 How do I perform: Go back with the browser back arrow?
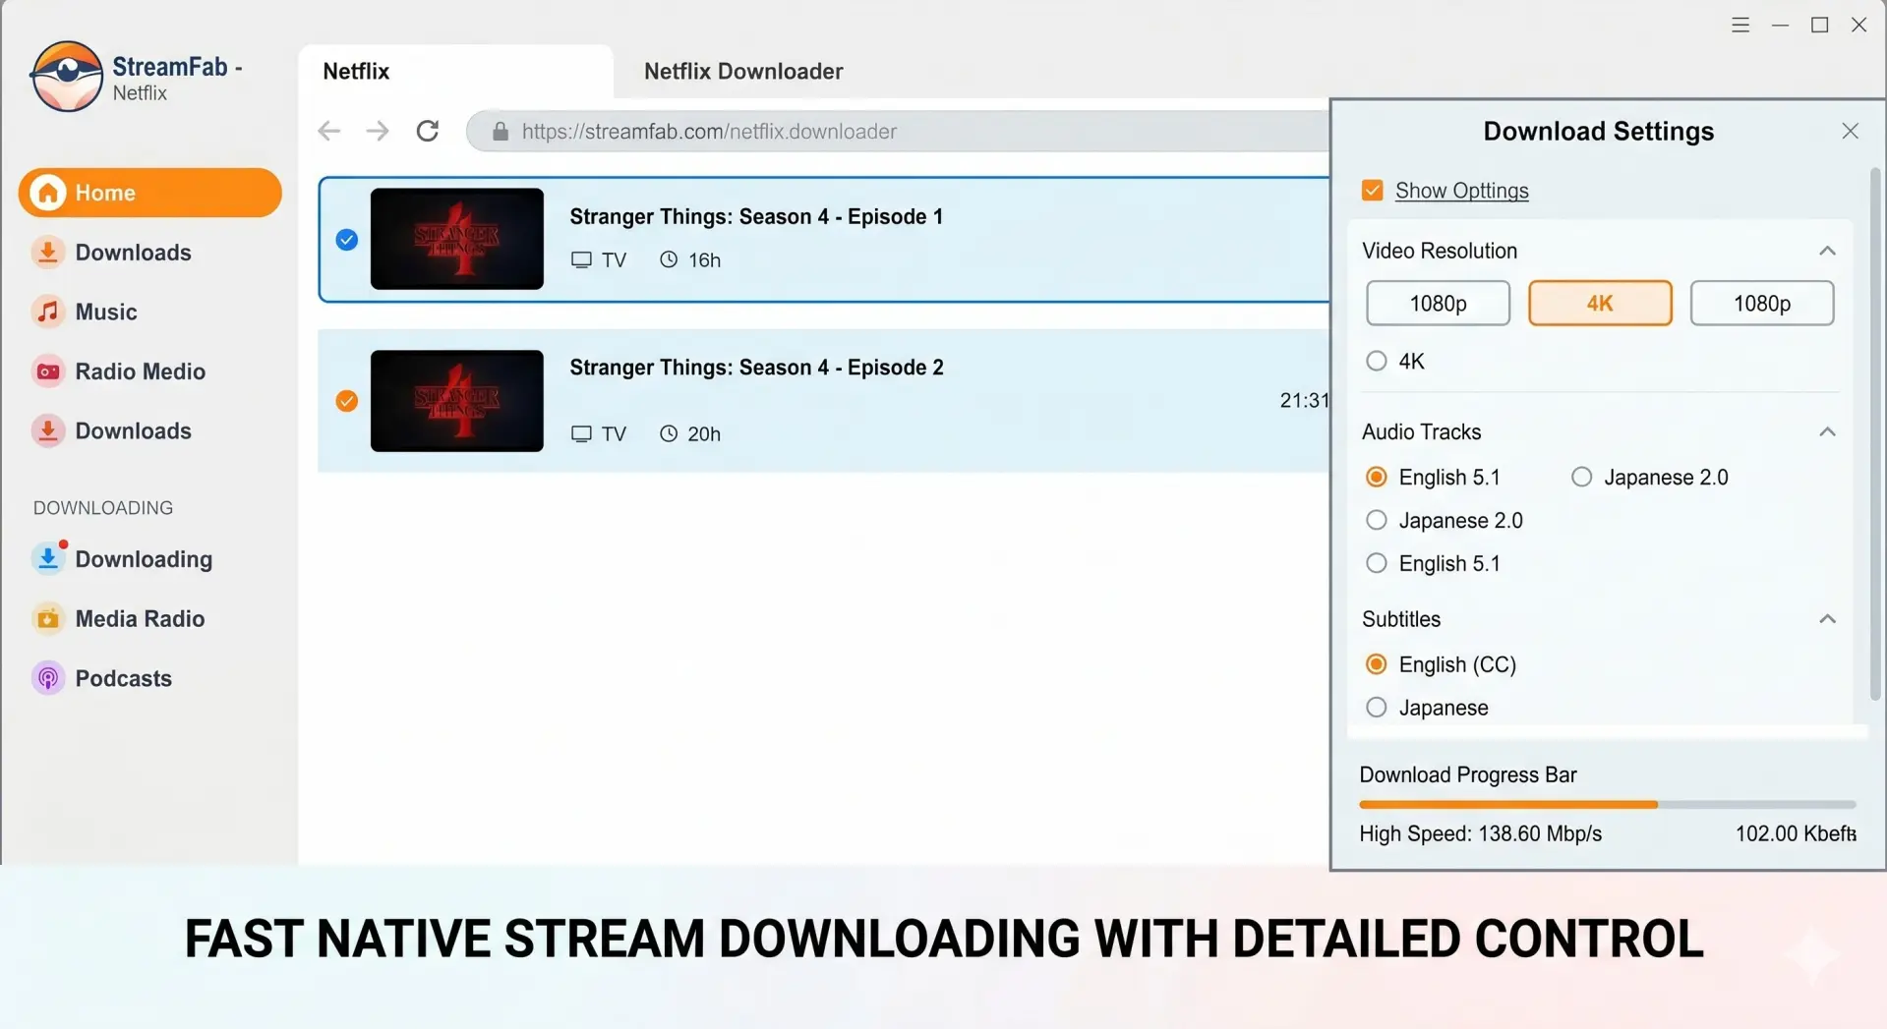pos(329,131)
